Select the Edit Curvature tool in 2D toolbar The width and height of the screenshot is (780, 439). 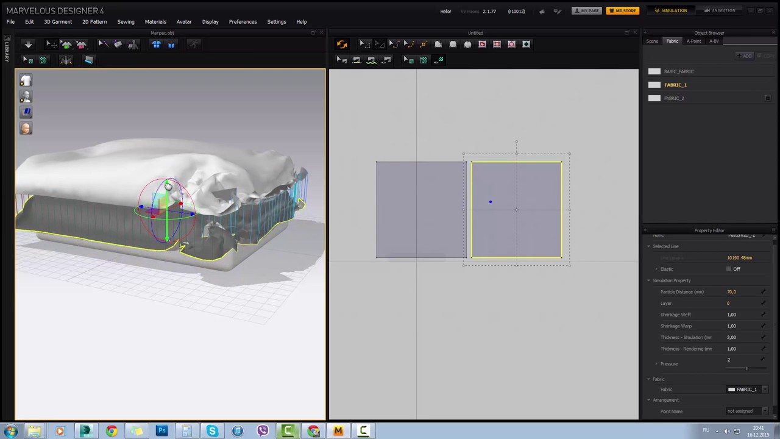point(394,44)
